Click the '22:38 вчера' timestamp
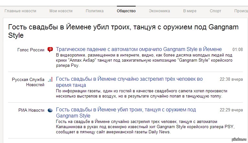The height and width of the screenshot is (143, 248). 231,79
